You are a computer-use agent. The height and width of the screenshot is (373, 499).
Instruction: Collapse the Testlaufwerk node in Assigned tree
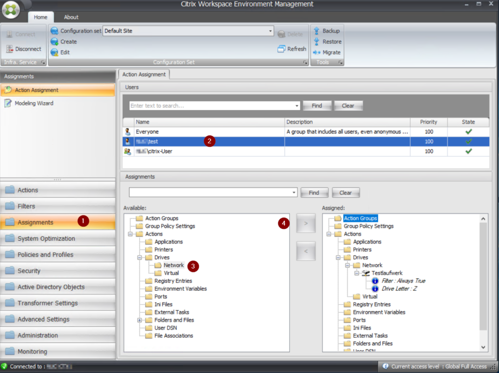(356, 273)
